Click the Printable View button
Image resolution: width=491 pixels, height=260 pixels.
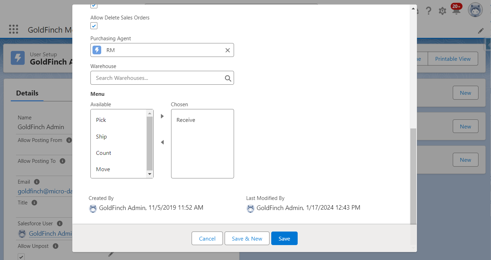click(x=453, y=59)
